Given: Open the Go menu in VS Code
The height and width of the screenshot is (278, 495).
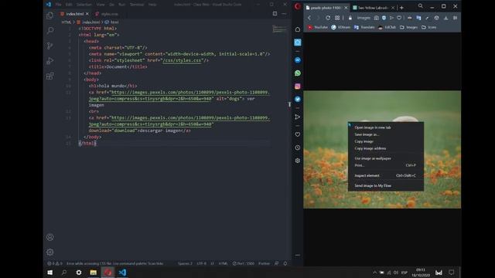Looking at the screenshot, I should [x=111, y=5].
